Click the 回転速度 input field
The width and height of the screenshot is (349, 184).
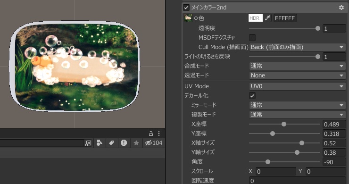(x=298, y=181)
